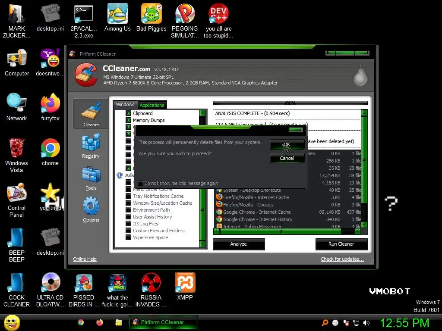
Task: Select the 2PACAL... 2.3.exe desktop icon
Action: click(84, 21)
